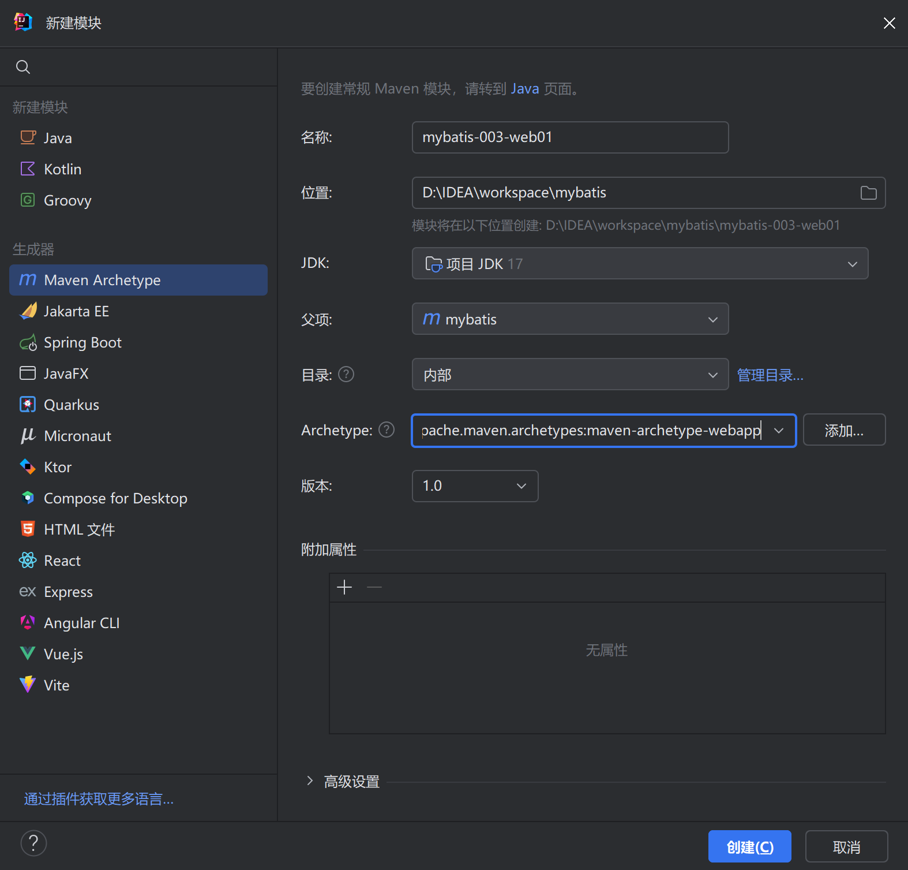908x870 pixels.
Task: Click the JavaFX window icon
Action: pyautogui.click(x=28, y=373)
